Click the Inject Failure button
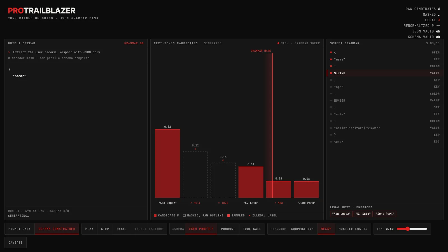This screenshot has width=448, height=252. tap(149, 229)
